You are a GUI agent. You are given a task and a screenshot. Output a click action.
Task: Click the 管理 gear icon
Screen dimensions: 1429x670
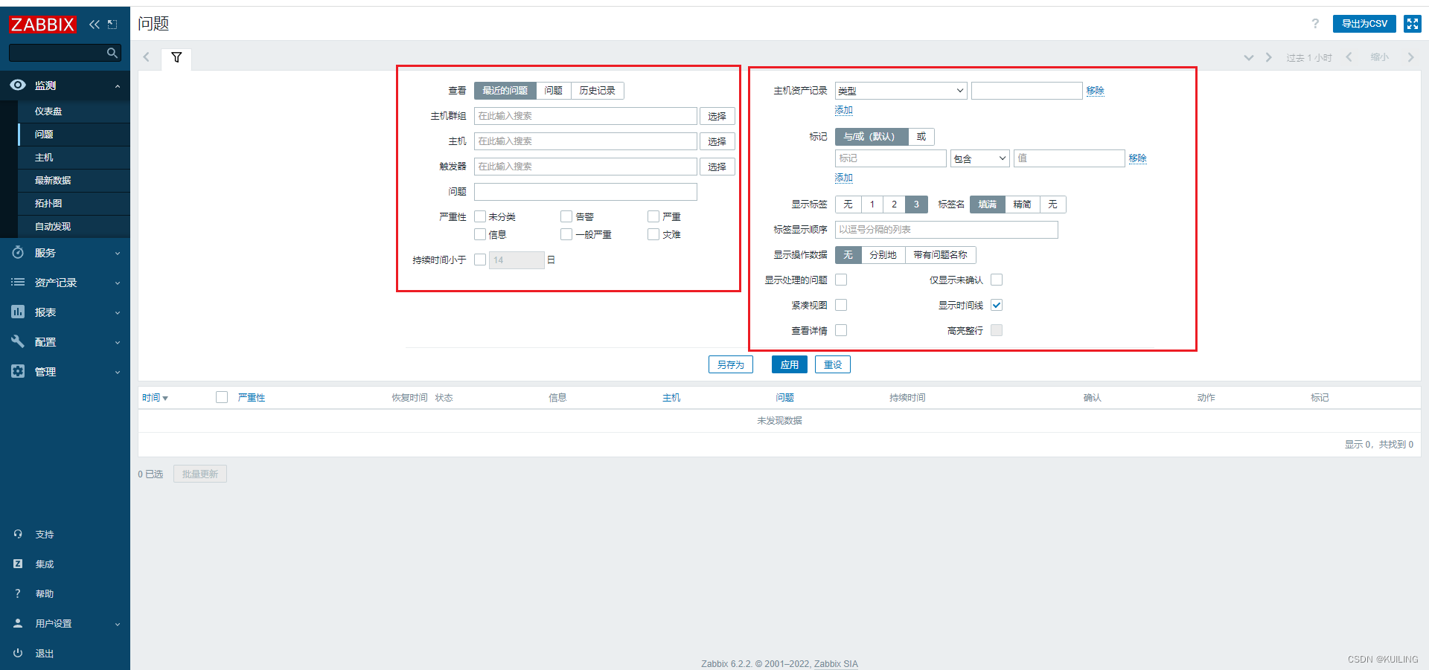pyautogui.click(x=18, y=371)
